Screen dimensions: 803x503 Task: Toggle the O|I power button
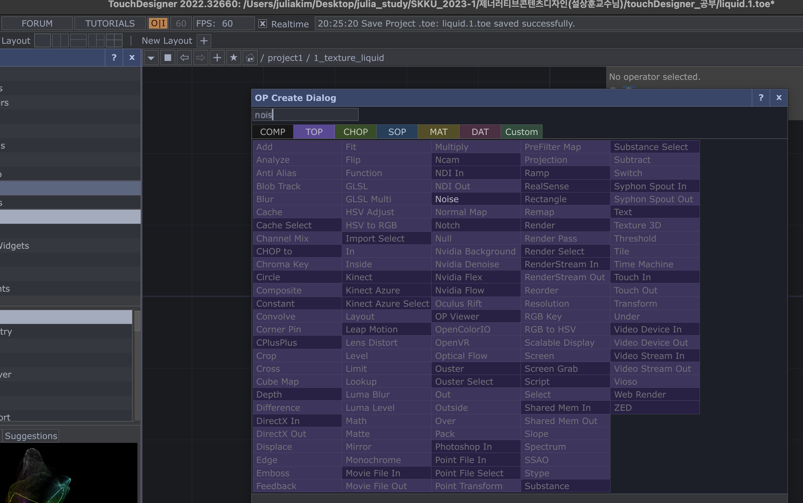158,24
